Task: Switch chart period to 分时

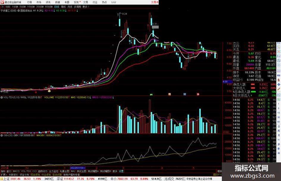Action: click(7, 7)
